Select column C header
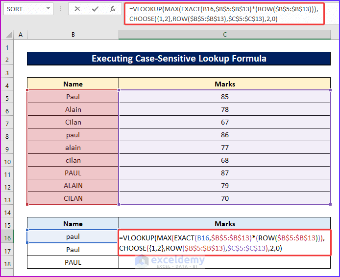This screenshot has height=277, width=340. click(225, 34)
